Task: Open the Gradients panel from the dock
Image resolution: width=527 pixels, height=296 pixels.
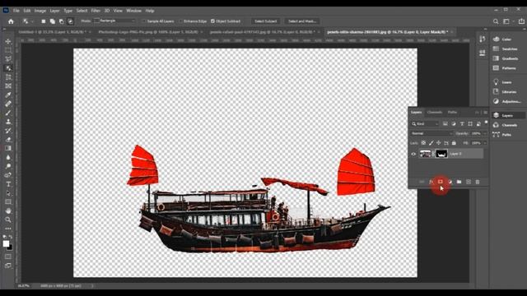Action: tap(506, 58)
